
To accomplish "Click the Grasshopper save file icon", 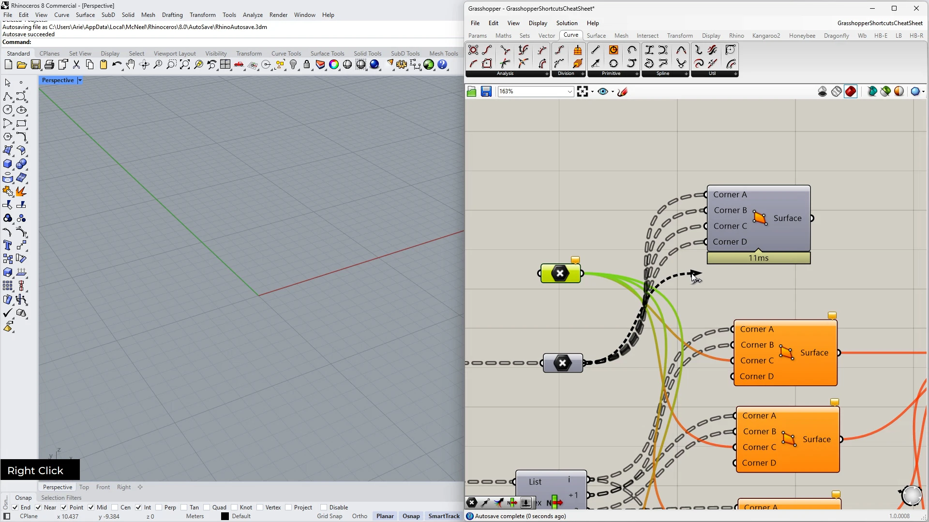I will coord(486,91).
